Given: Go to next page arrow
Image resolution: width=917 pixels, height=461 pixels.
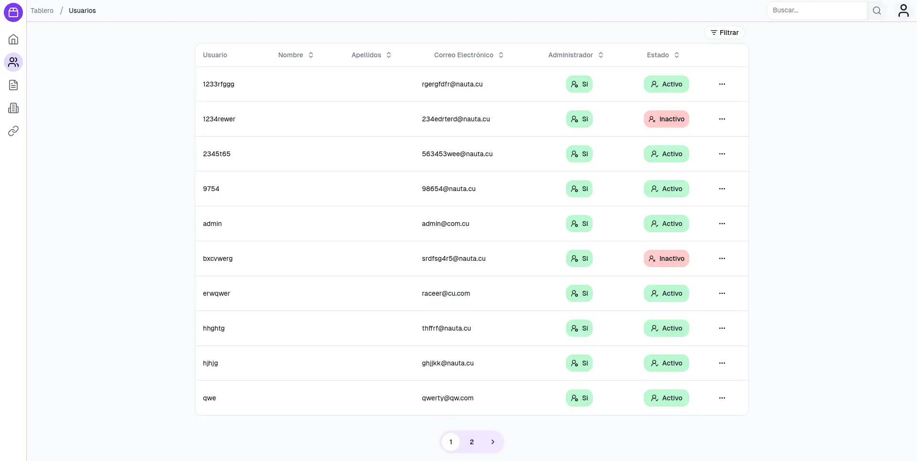Looking at the screenshot, I should [493, 442].
